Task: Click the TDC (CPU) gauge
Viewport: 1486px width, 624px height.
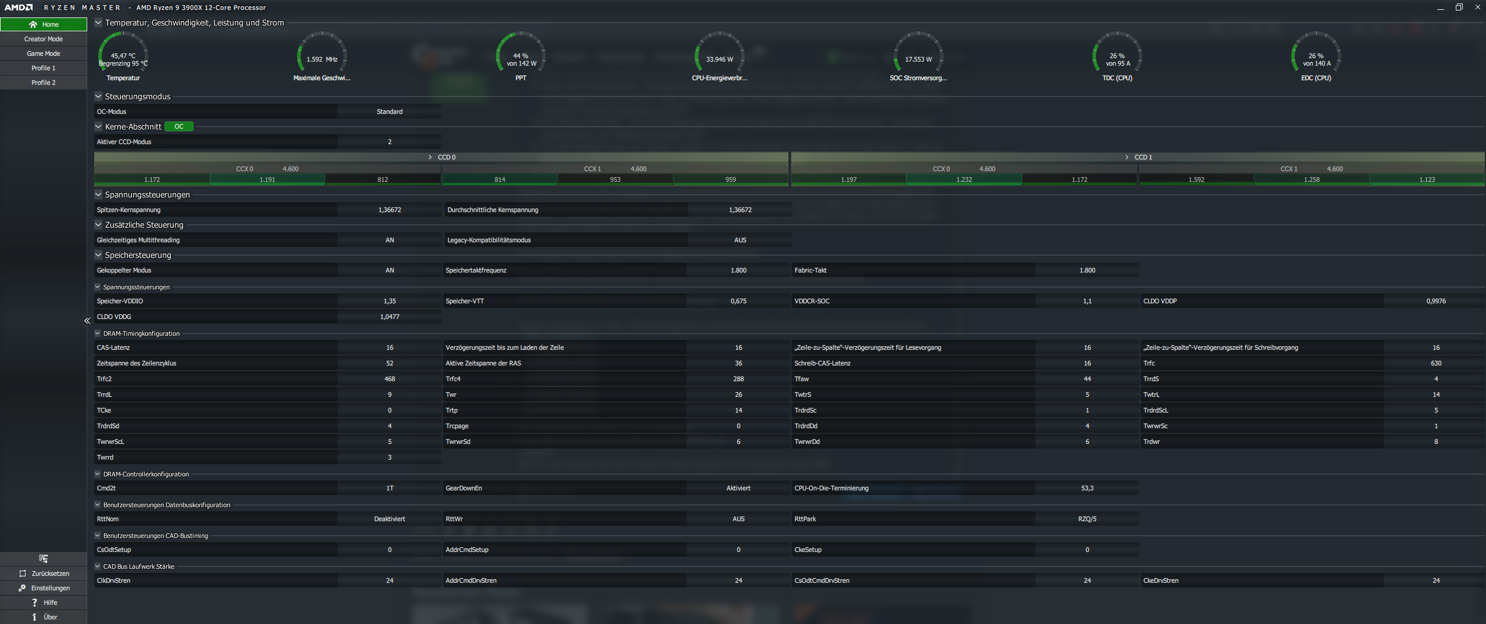Action: tap(1117, 57)
